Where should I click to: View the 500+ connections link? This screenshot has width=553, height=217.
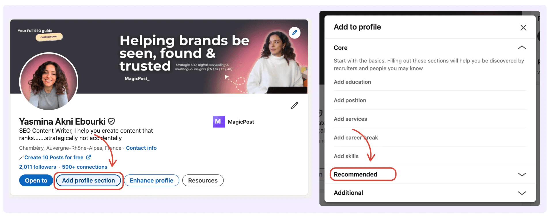coord(85,167)
